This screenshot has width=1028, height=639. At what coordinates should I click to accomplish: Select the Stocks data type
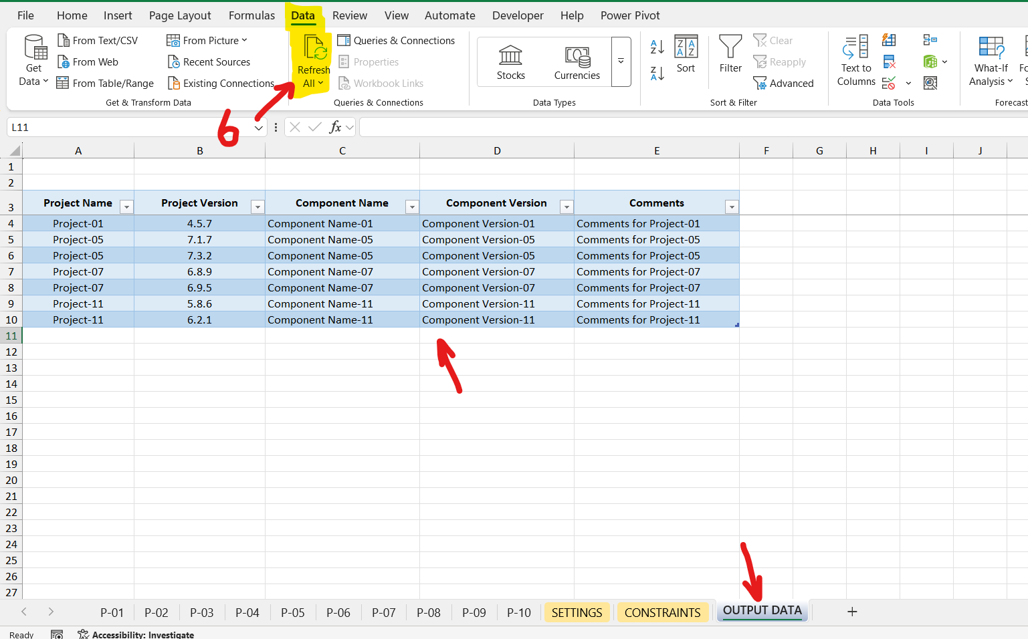(511, 62)
